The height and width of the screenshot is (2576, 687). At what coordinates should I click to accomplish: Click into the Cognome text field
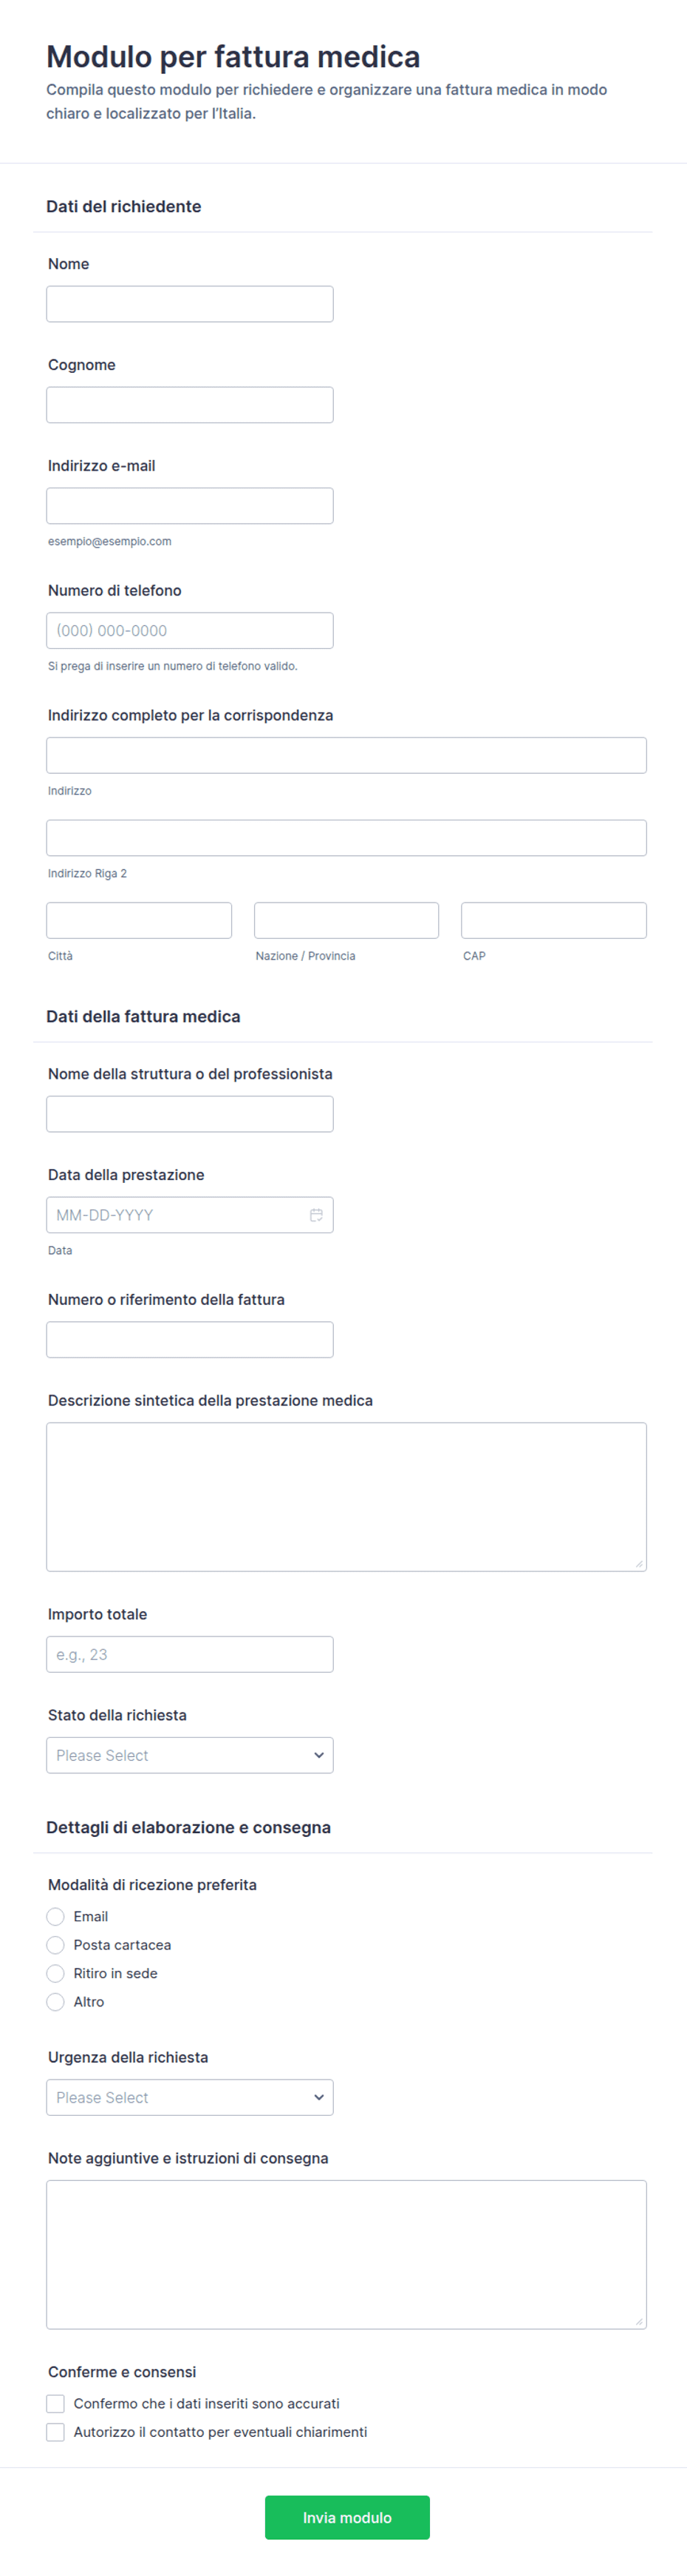[190, 405]
